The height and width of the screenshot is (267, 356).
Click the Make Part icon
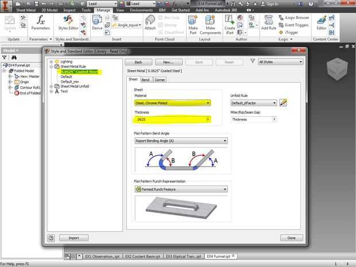(x=193, y=25)
